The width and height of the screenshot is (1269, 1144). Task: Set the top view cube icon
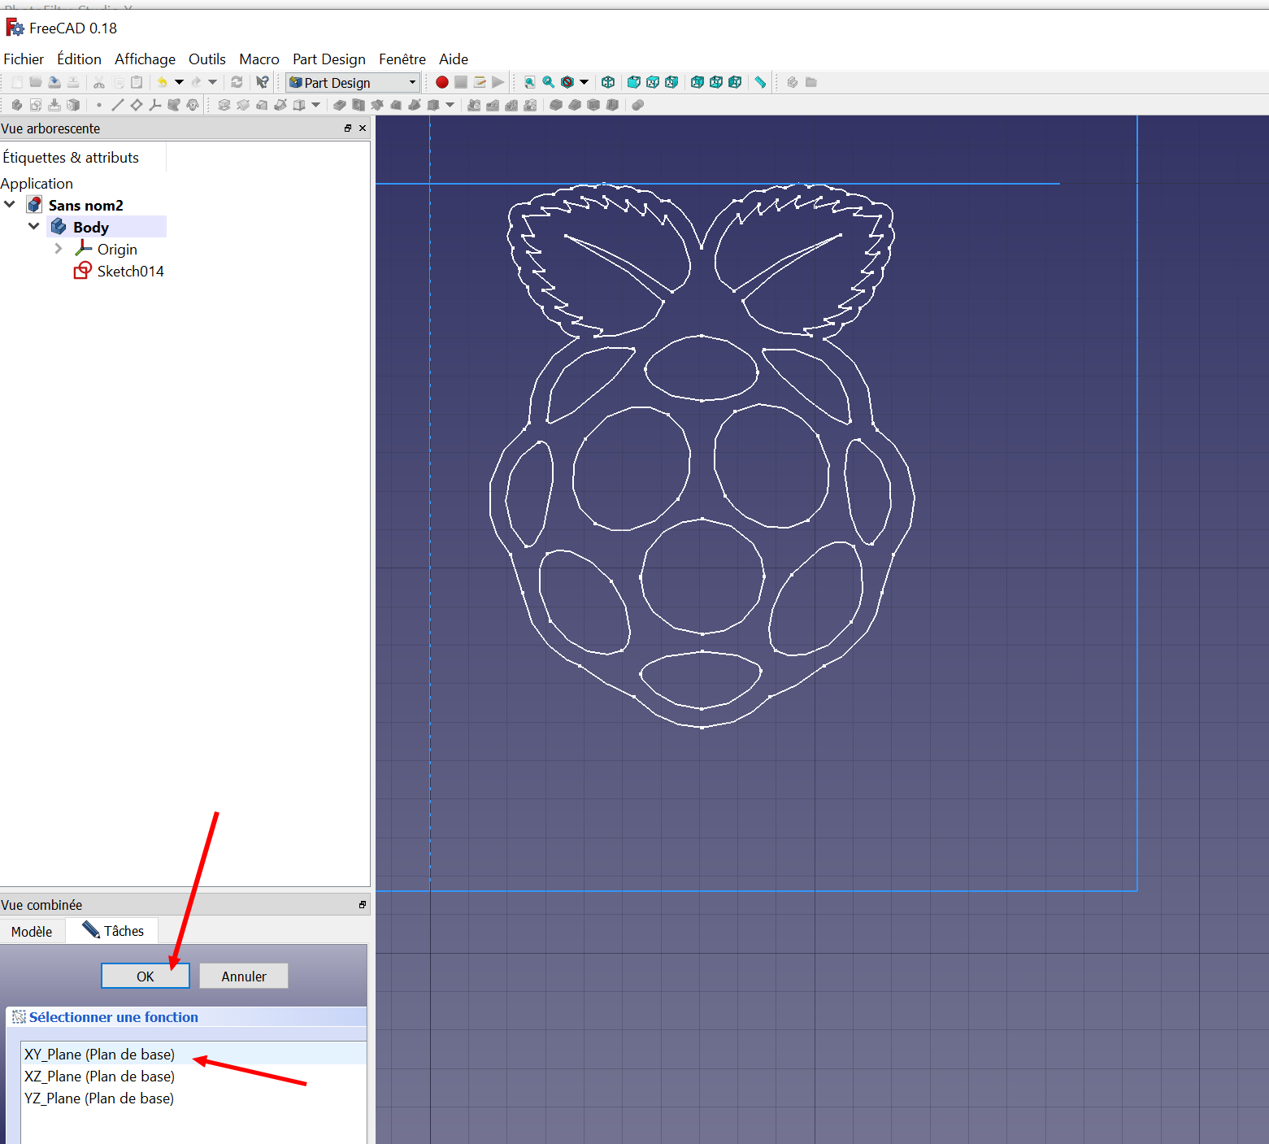[x=653, y=82]
